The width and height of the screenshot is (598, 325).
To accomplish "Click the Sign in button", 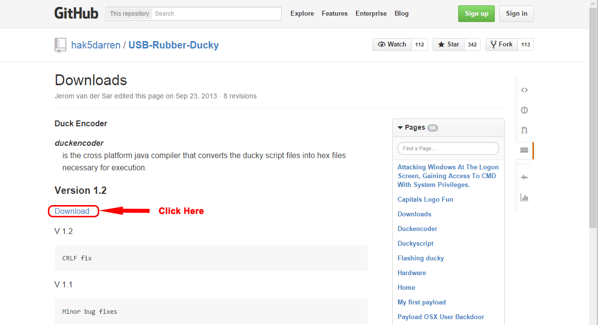I will [x=516, y=14].
